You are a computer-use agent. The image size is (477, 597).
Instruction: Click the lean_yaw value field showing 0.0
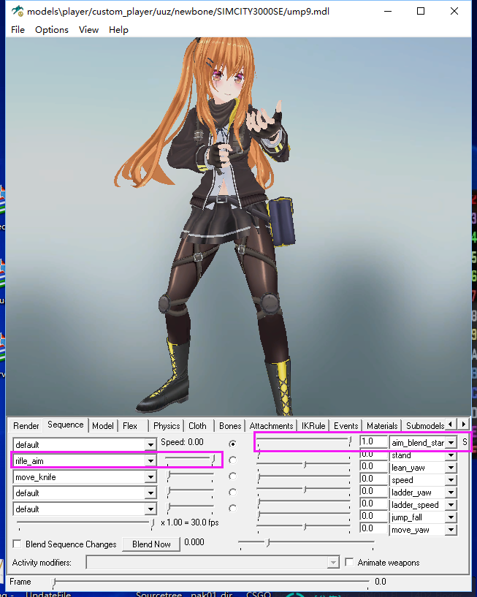(x=373, y=467)
